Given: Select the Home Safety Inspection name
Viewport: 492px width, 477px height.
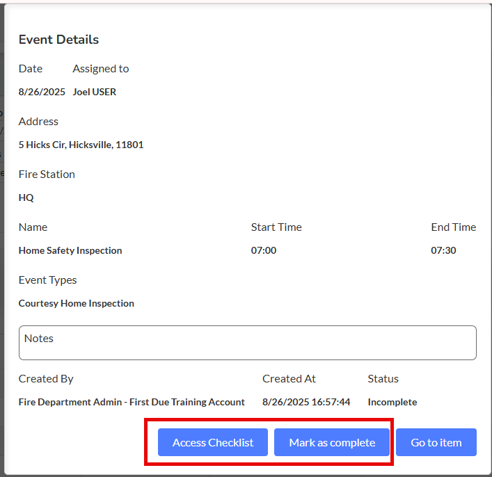Looking at the screenshot, I should (x=70, y=250).
